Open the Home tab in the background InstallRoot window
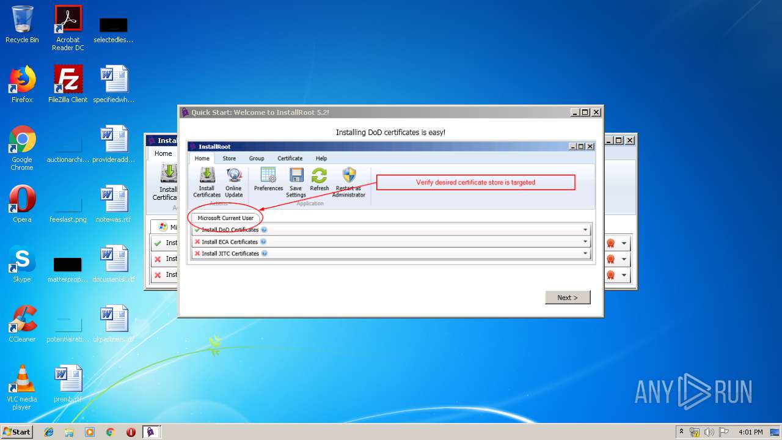The image size is (782, 440). 163,153
